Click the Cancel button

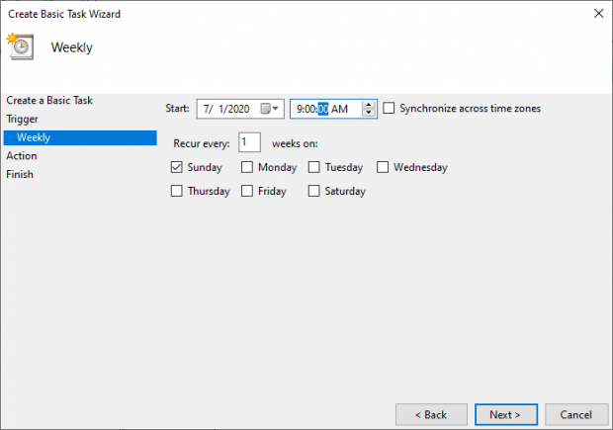coord(576,414)
